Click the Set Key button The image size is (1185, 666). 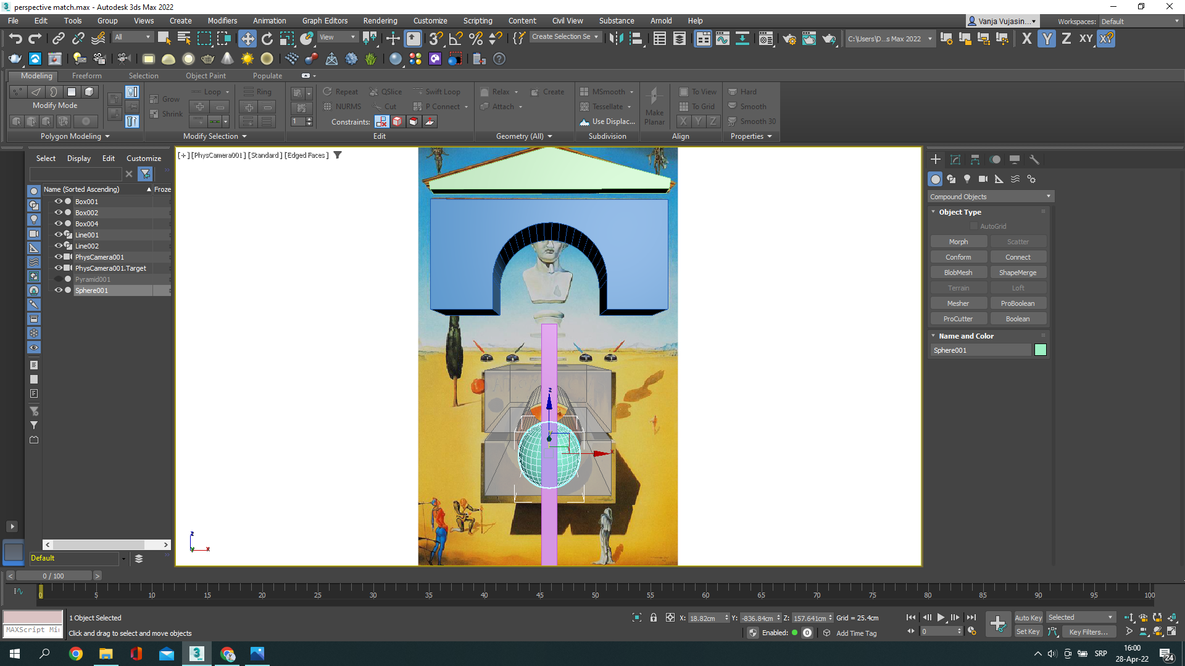click(x=1028, y=632)
